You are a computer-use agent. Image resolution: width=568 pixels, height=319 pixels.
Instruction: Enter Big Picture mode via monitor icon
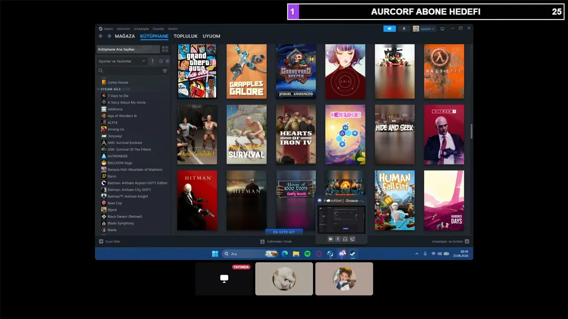442,29
